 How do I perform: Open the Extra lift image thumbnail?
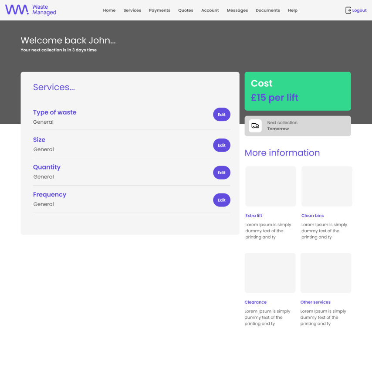coord(271,186)
